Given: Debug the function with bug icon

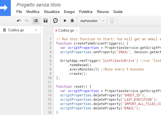Looking at the screenshot, I should (x=72, y=21).
